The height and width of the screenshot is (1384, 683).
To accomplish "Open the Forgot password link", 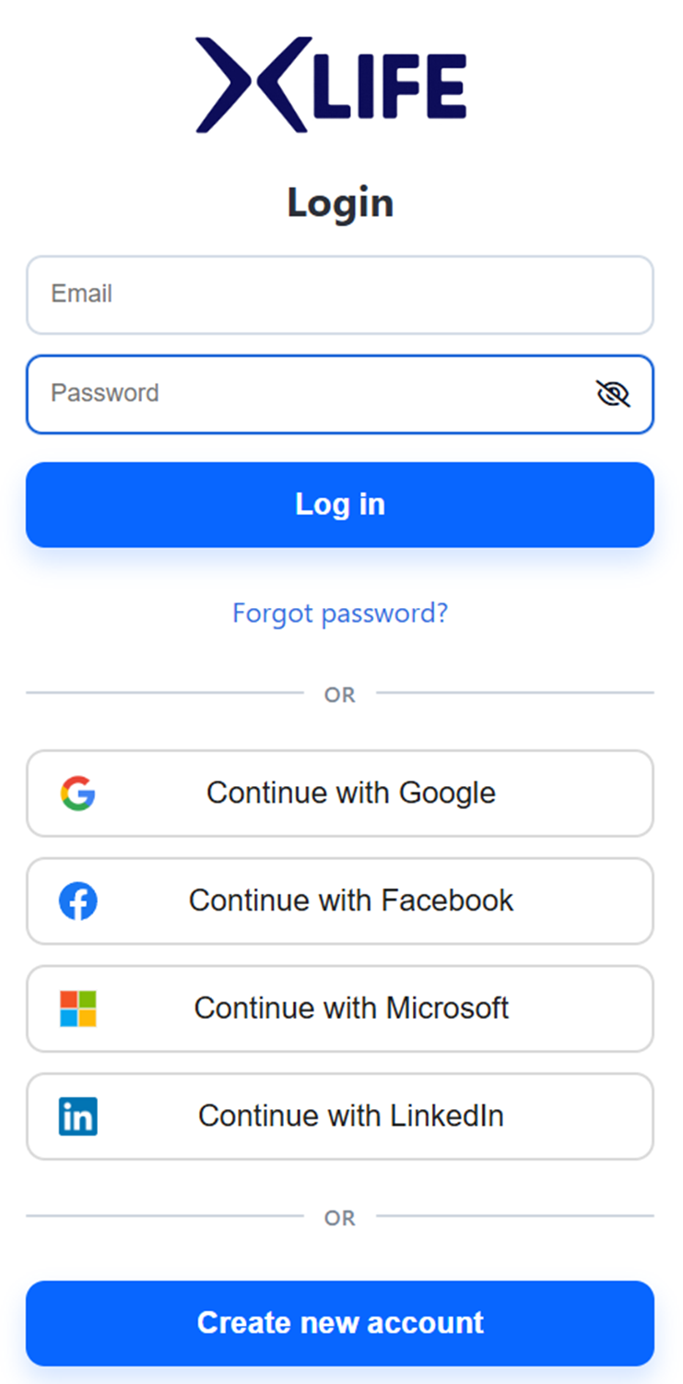I will pyautogui.click(x=340, y=613).
